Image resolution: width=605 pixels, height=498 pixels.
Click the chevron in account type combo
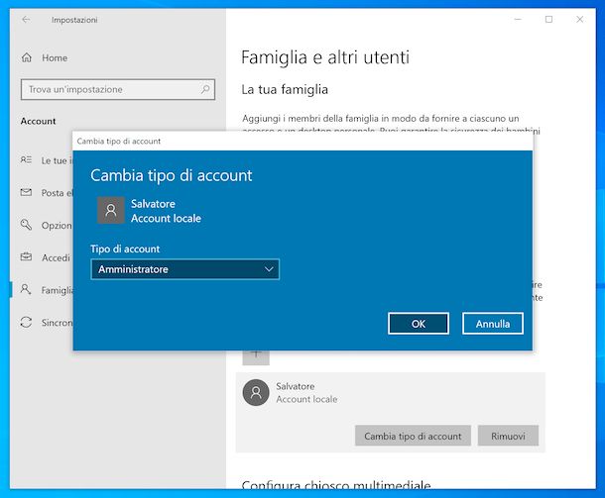point(269,269)
